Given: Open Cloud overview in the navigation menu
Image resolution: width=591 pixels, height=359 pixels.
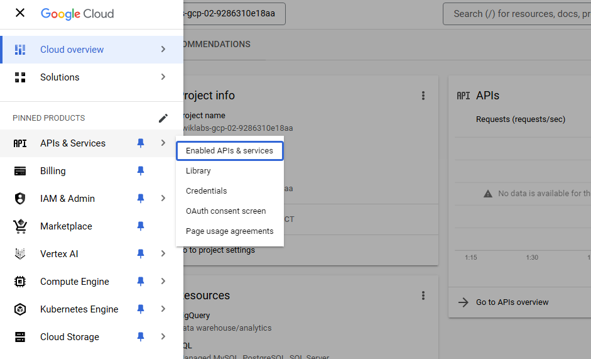Looking at the screenshot, I should [x=92, y=50].
